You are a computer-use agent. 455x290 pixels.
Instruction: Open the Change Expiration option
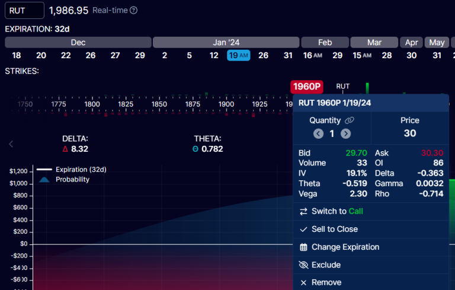(345, 247)
